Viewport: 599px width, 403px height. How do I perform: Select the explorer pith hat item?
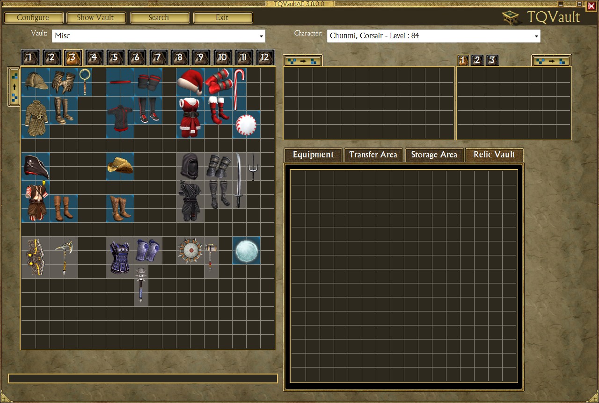click(36, 82)
